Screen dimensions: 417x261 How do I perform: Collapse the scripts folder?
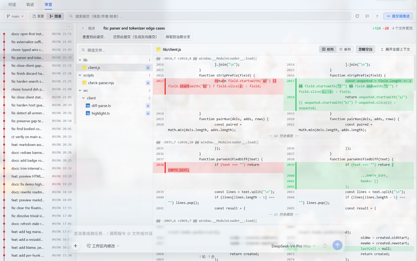(x=80, y=75)
